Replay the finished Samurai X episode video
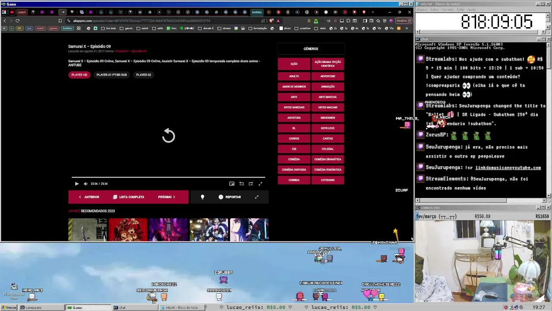Viewport: 552px width, 311px height. point(169,136)
